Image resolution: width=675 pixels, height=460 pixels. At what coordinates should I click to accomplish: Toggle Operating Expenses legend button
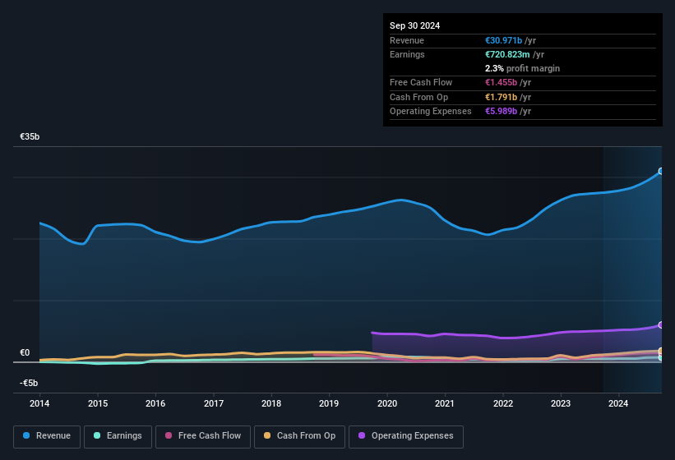(406, 435)
